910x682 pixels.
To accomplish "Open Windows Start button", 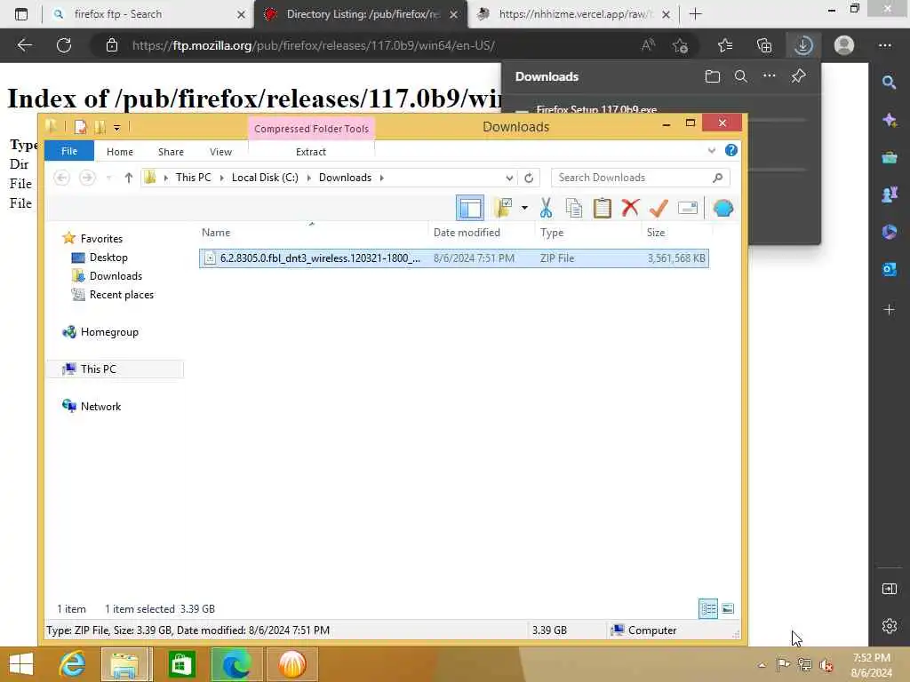I will 21,664.
